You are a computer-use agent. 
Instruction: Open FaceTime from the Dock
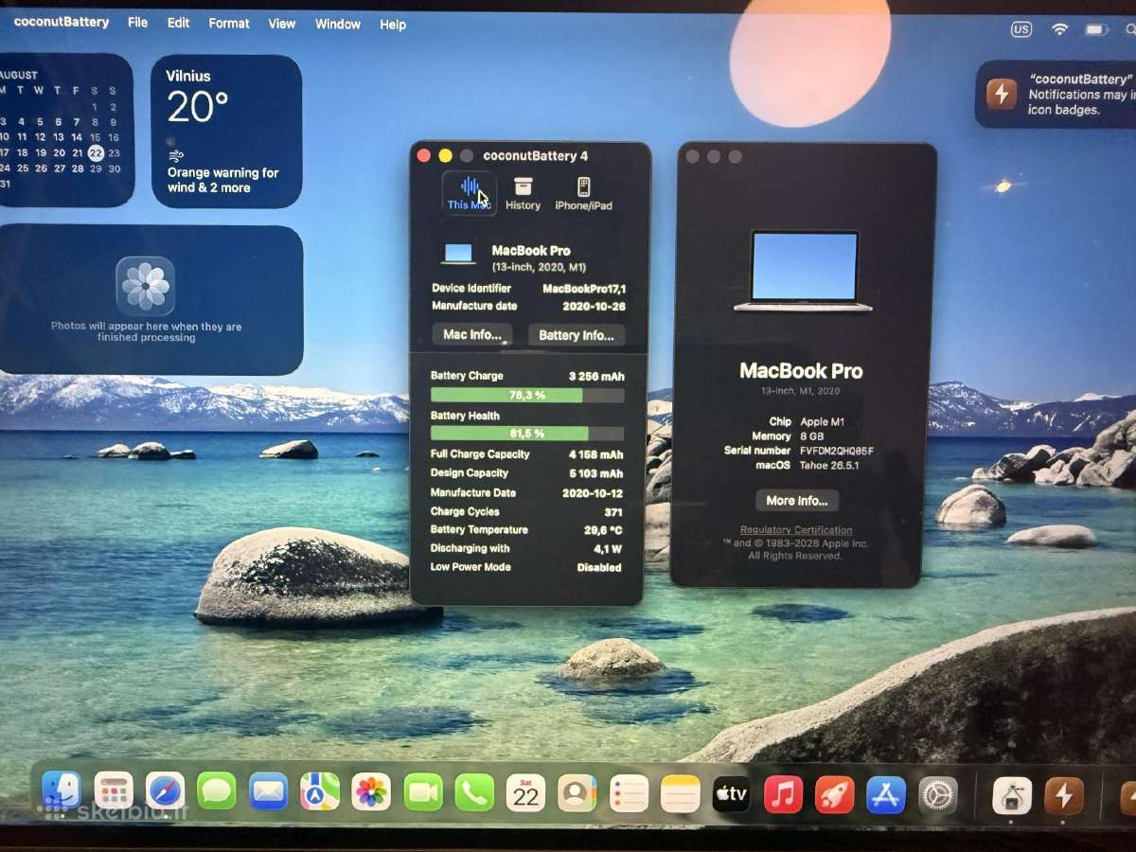pos(423,792)
